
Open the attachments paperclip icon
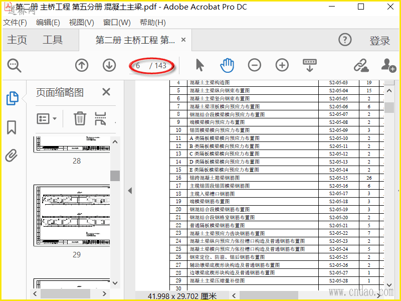pyautogui.click(x=12, y=156)
